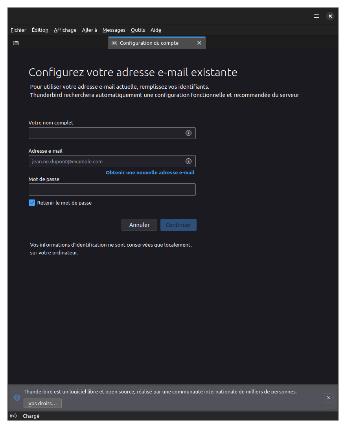
Task: Open the Fichier menu
Action: tap(18, 30)
